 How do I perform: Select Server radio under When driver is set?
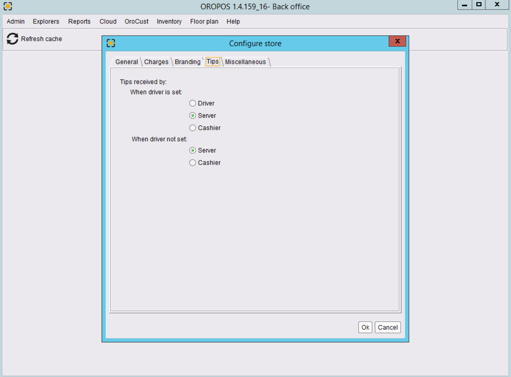point(192,116)
